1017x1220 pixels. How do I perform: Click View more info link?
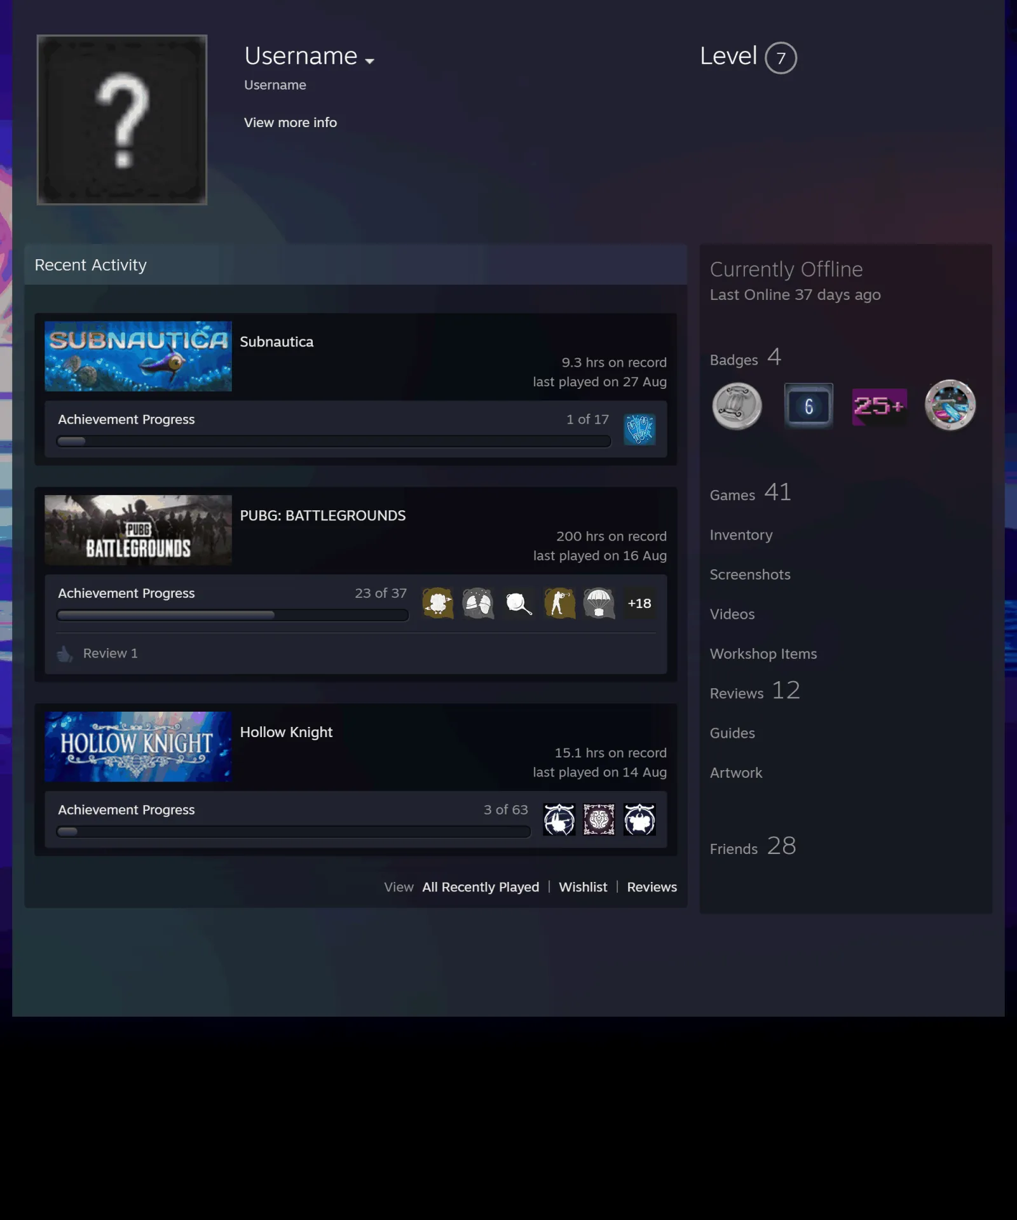(290, 123)
